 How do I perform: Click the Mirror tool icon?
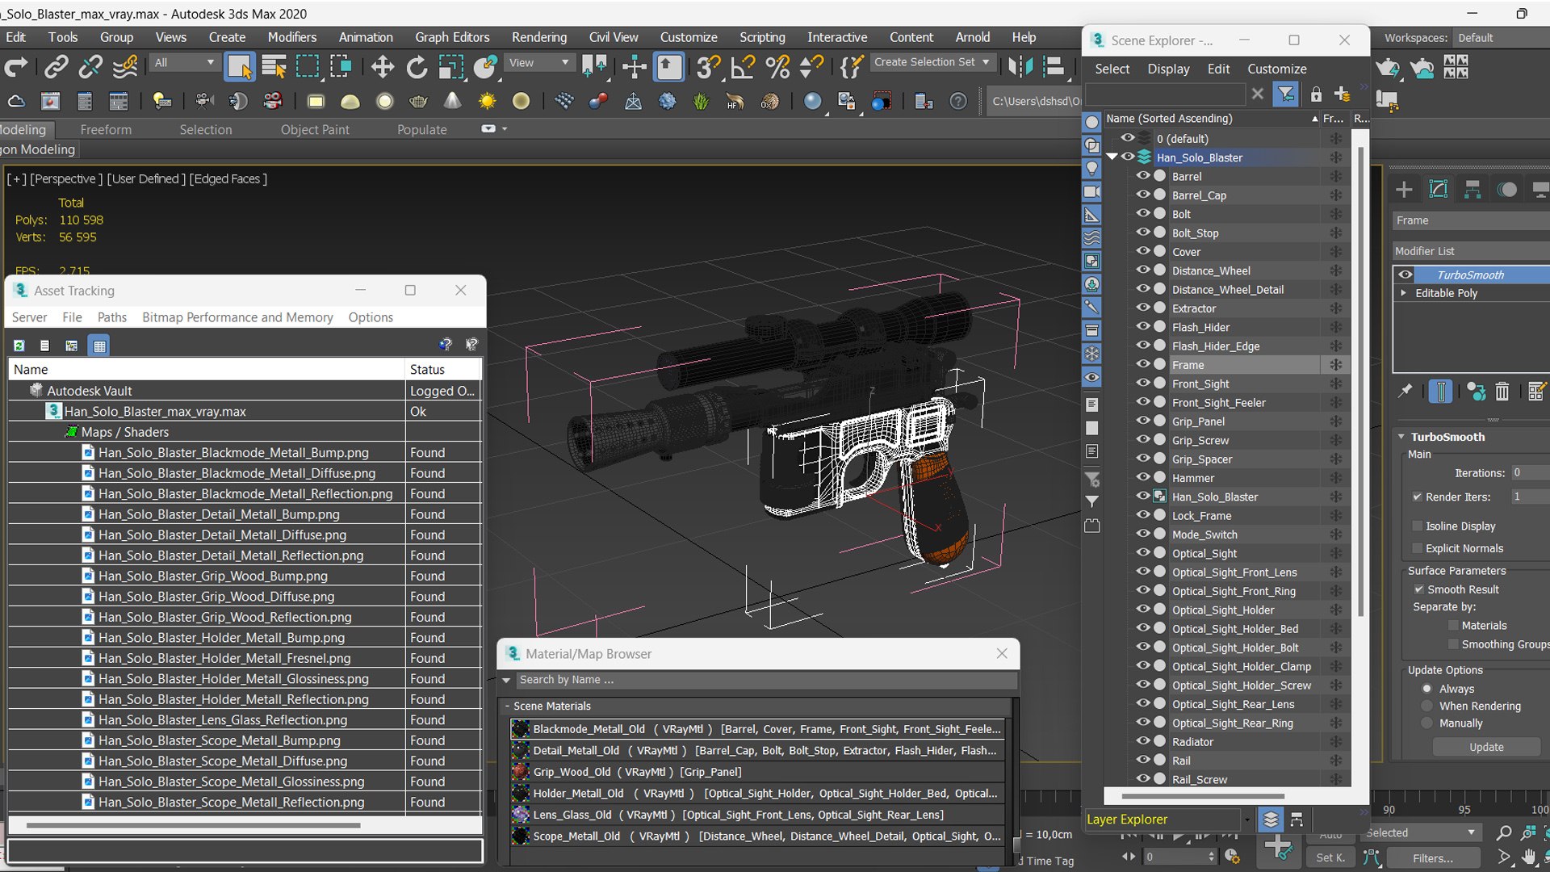(1020, 67)
